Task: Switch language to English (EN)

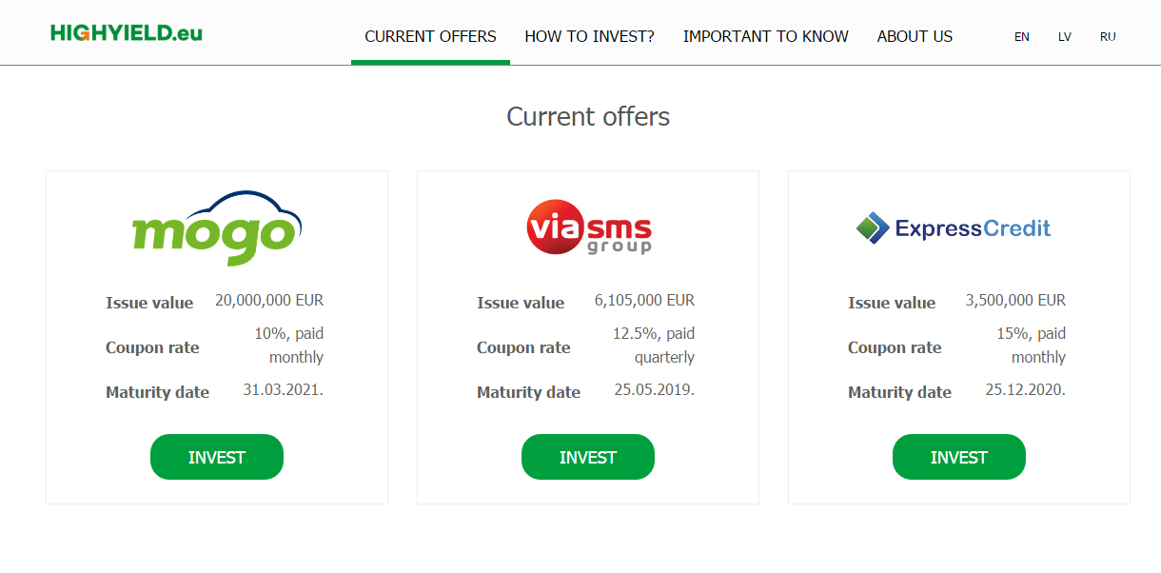Action: (x=1022, y=37)
